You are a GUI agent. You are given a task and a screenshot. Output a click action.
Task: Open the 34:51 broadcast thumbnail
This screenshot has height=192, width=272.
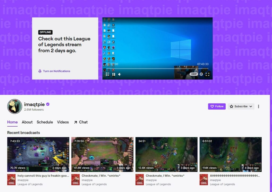(x=167, y=155)
